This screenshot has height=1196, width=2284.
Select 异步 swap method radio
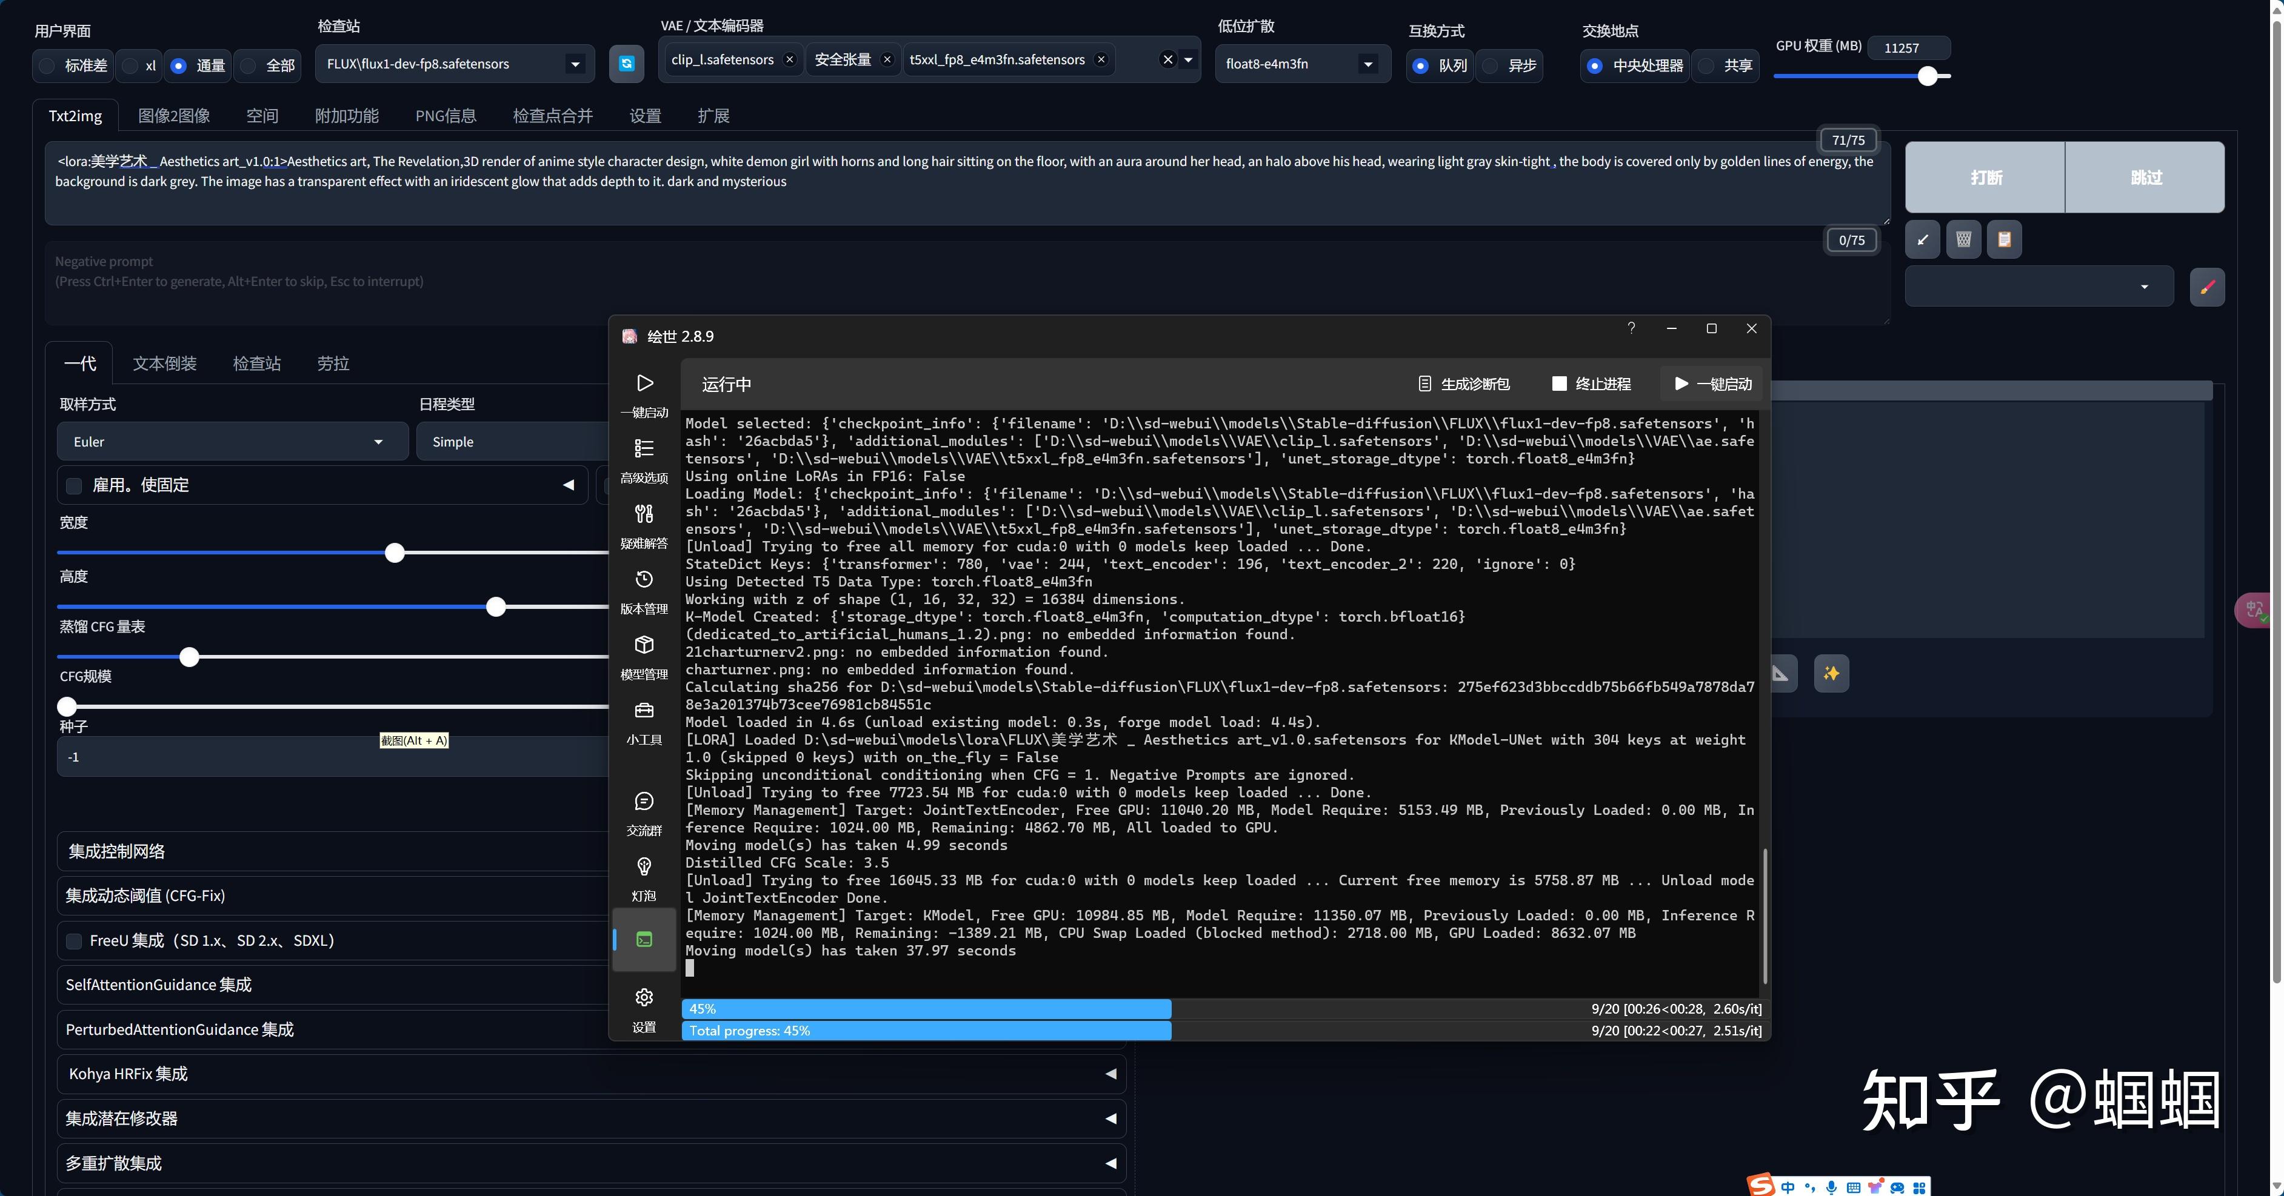1491,65
